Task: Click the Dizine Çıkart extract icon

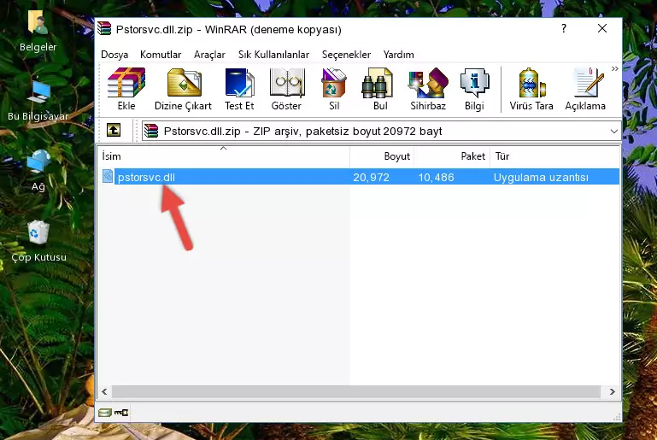Action: pos(183,89)
